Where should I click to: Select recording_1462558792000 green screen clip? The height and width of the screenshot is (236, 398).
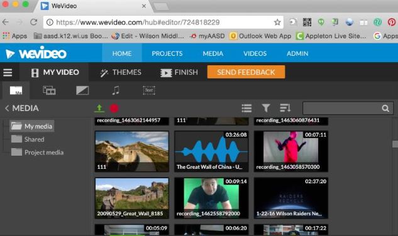coord(211,198)
